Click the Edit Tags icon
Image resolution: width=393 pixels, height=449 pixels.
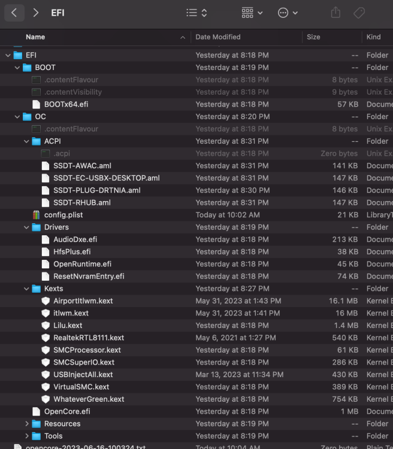tap(359, 13)
